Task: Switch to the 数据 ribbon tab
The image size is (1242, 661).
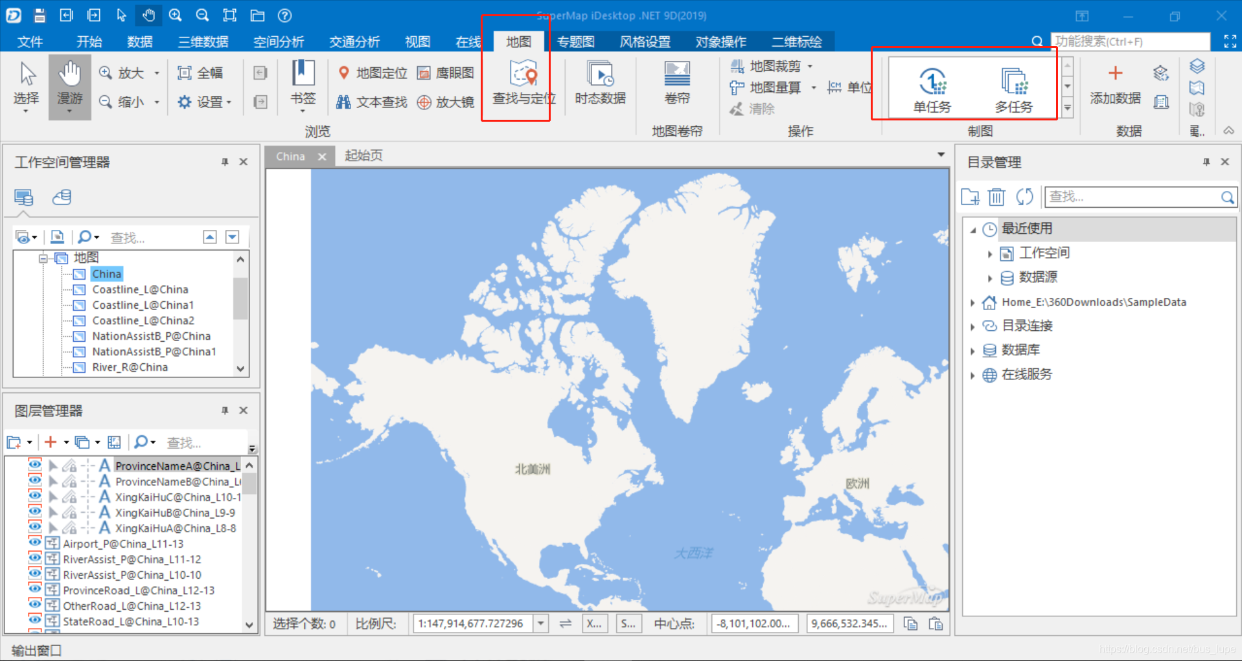Action: [140, 41]
